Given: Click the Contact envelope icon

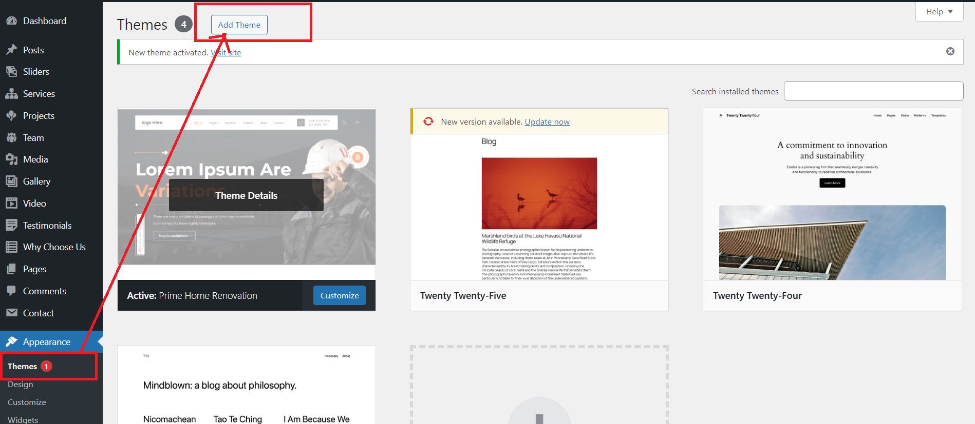Looking at the screenshot, I should tap(11, 313).
